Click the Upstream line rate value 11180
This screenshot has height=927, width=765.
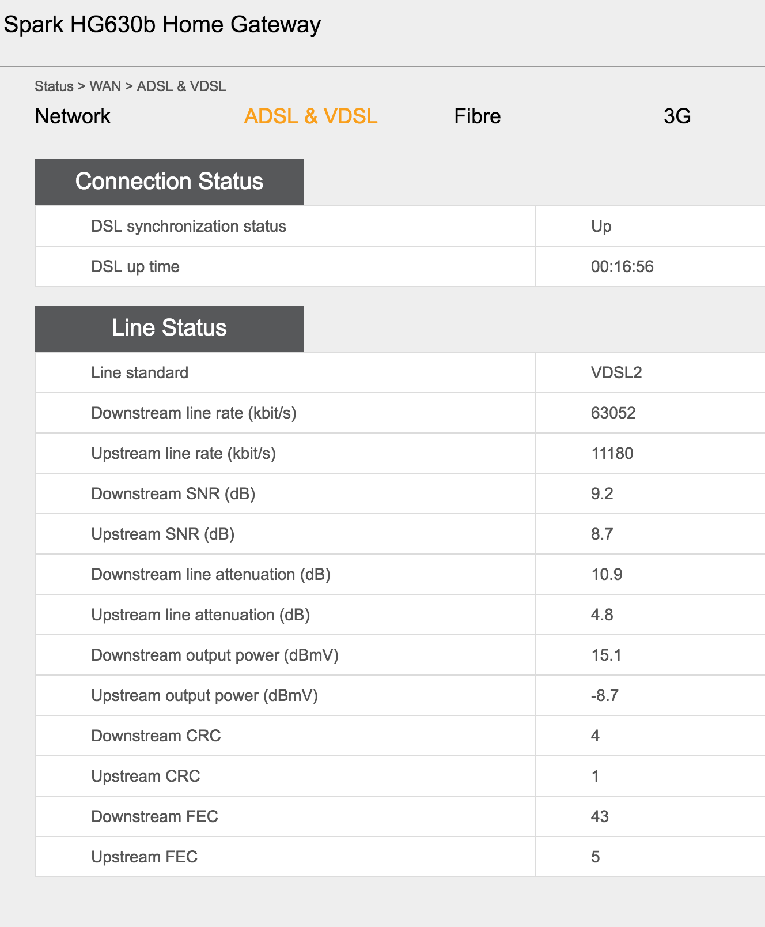click(x=612, y=453)
